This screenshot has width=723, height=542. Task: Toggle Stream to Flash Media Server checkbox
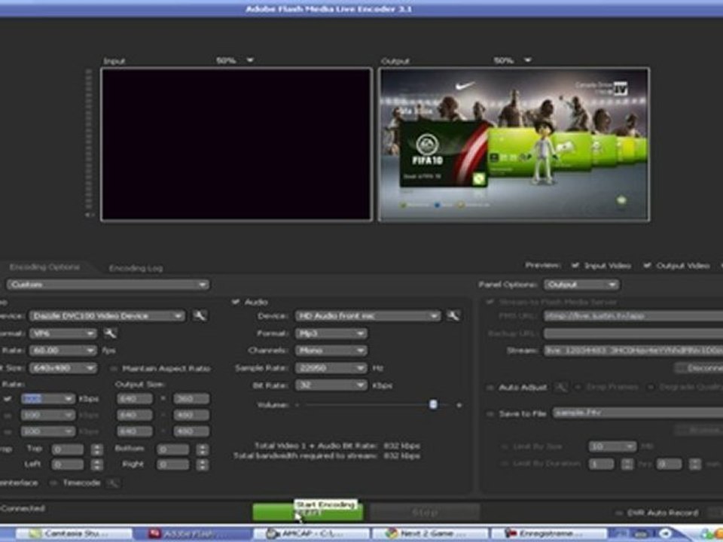pyautogui.click(x=490, y=303)
